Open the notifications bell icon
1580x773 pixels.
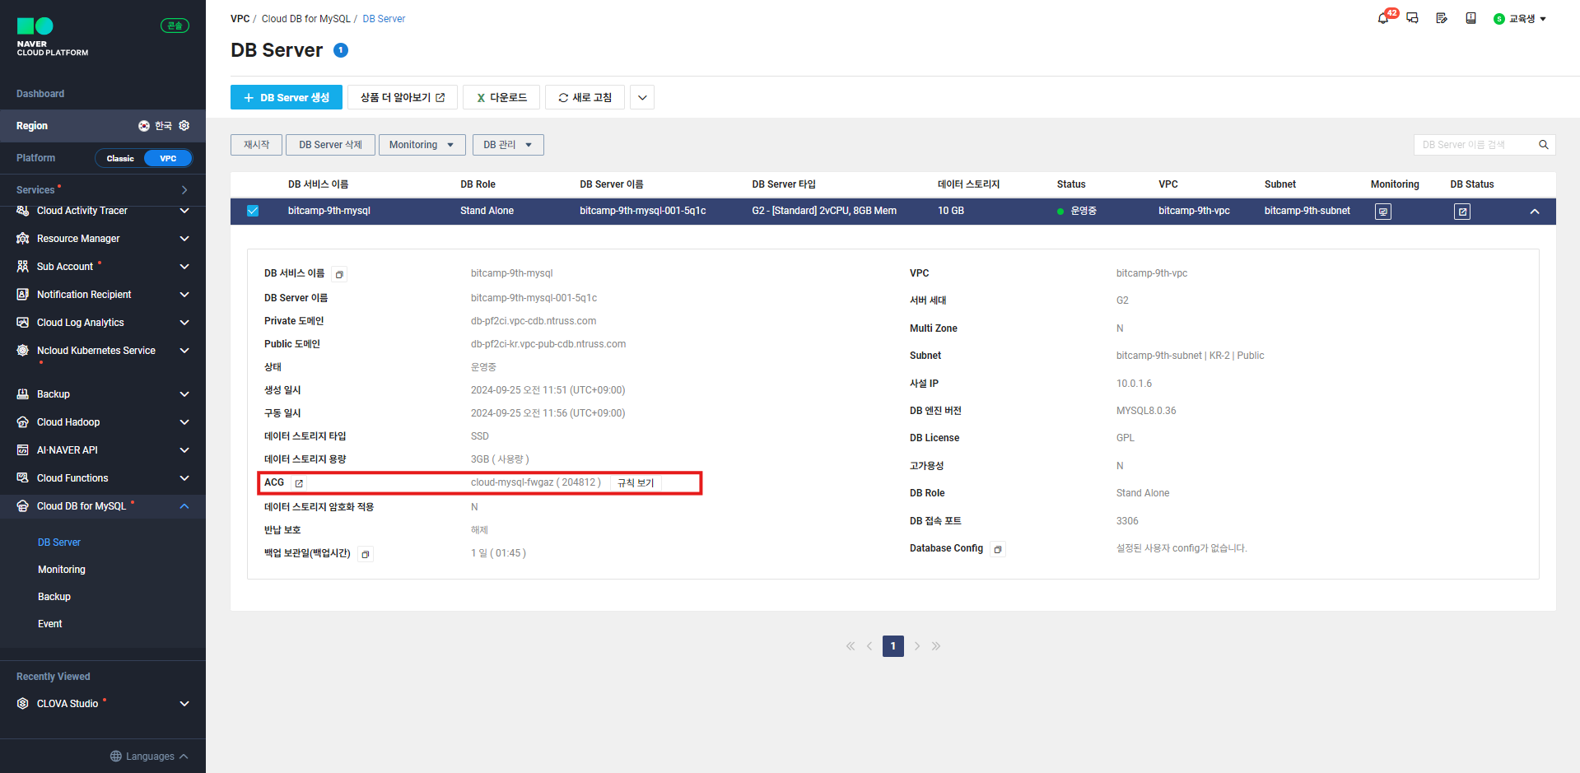[1383, 18]
